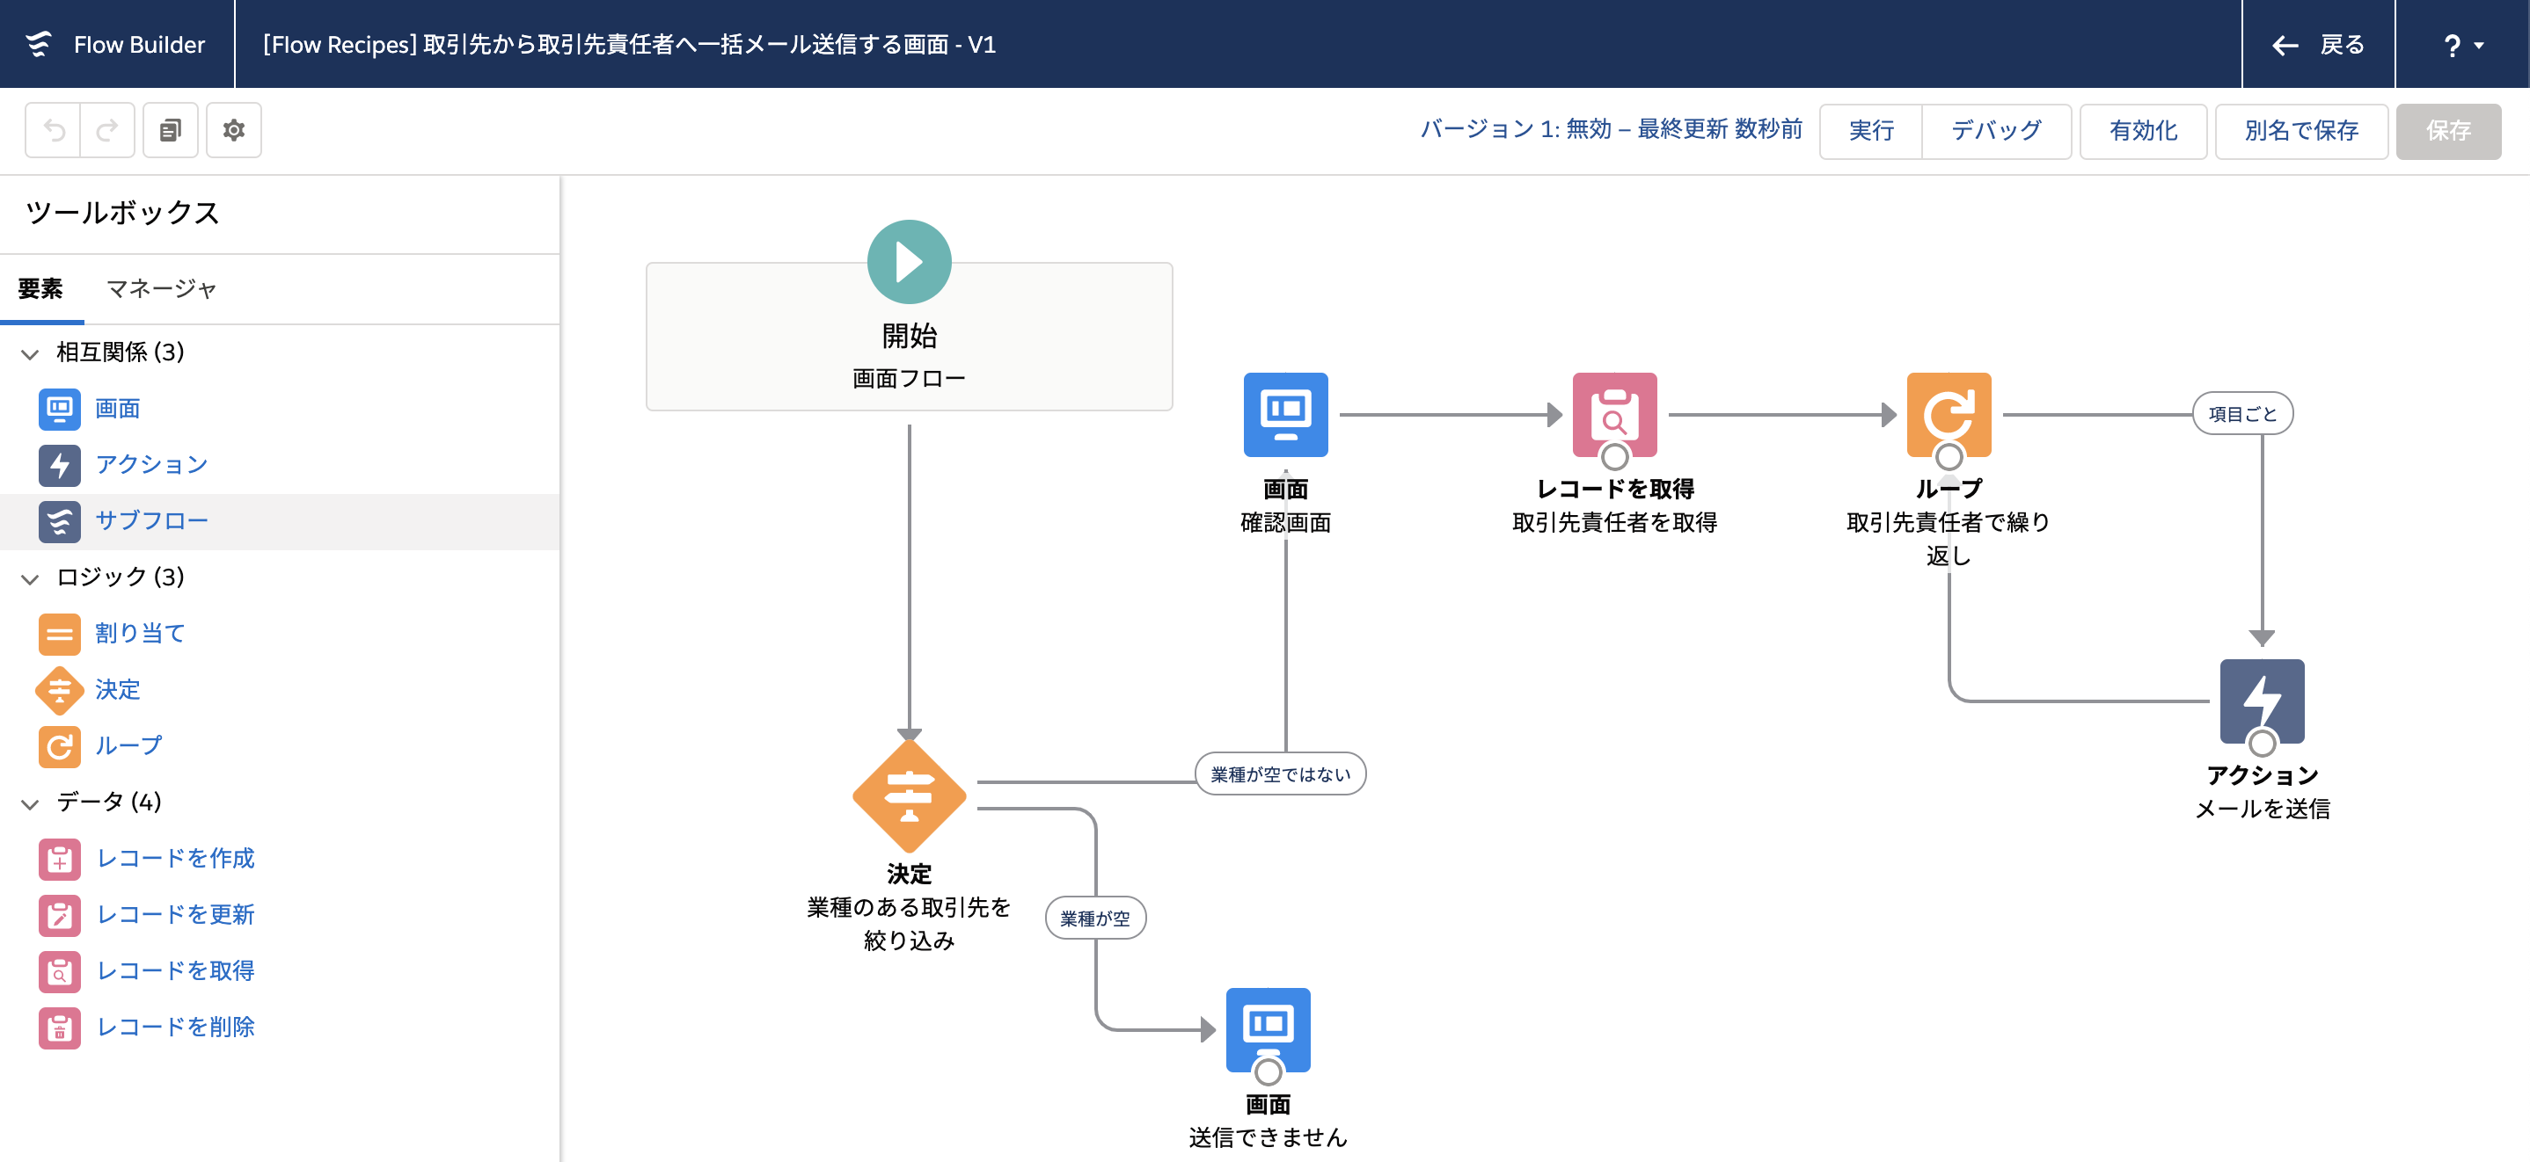The height and width of the screenshot is (1162, 2530).
Task: Collapse the ロジック (3) section
Action: click(x=31, y=578)
